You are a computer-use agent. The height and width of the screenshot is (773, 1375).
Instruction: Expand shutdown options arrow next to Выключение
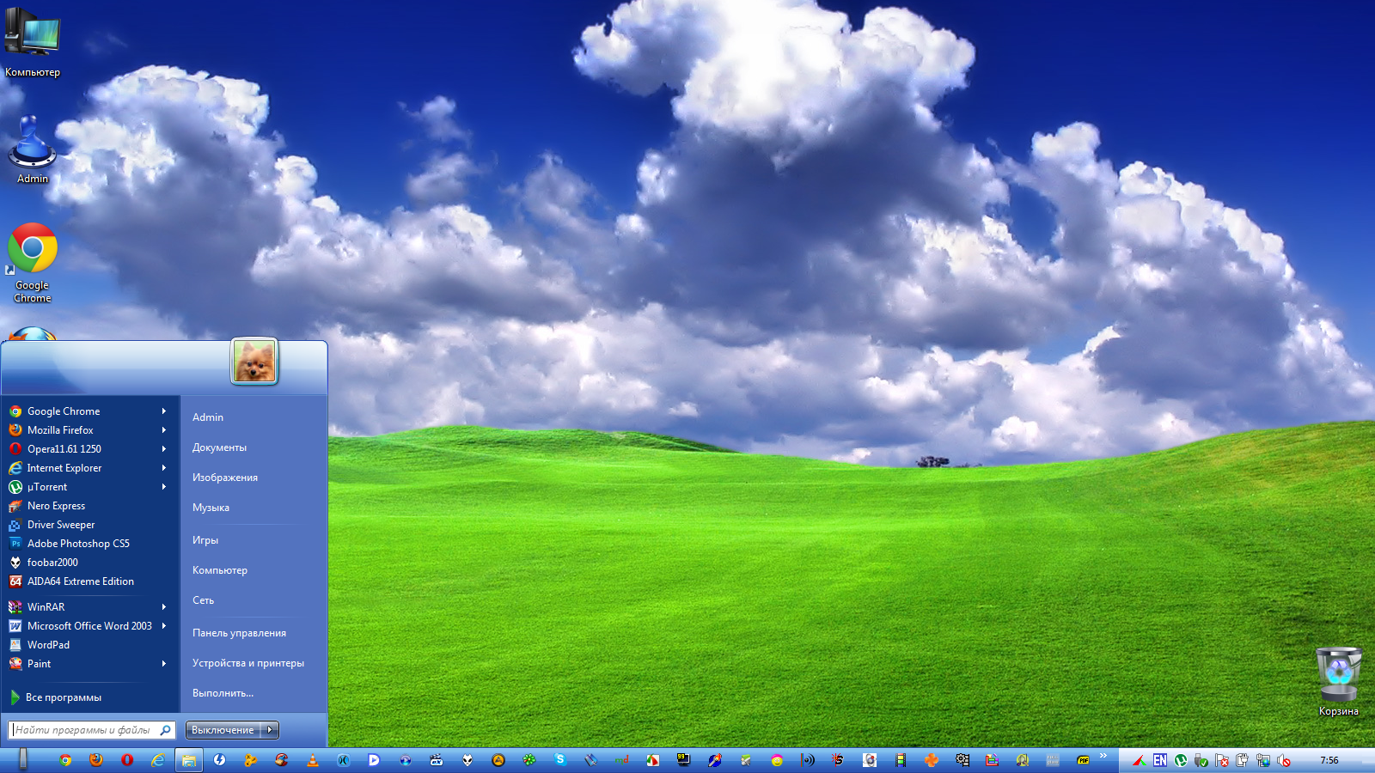pos(270,730)
